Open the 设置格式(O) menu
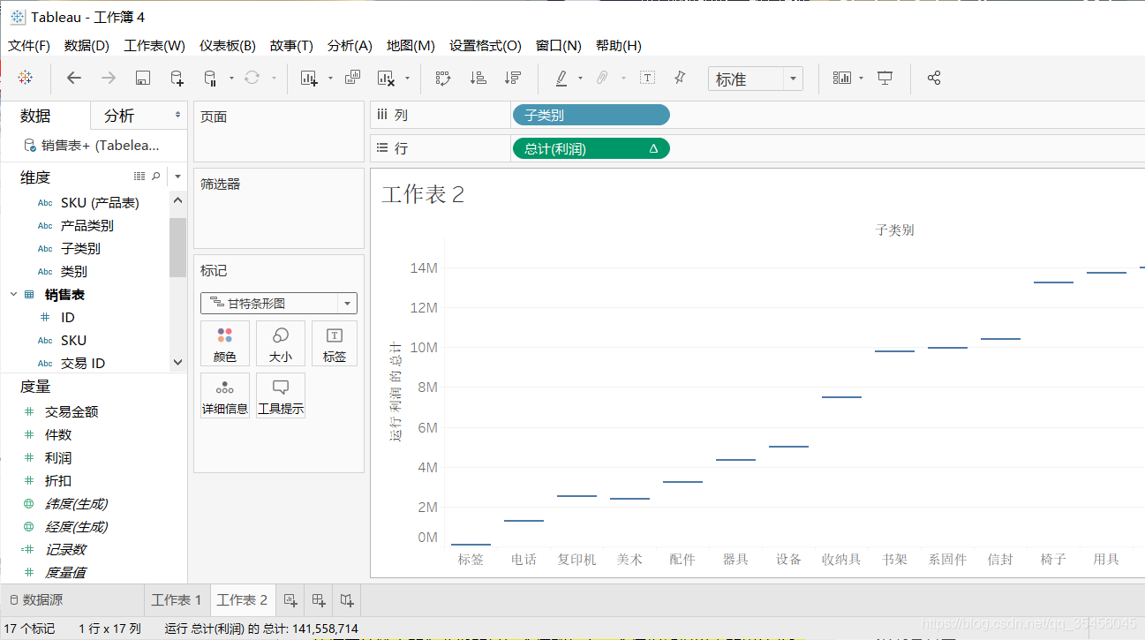 click(x=486, y=45)
